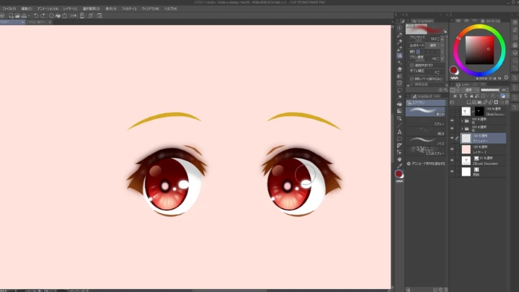Enable the 連続吹き付け checkbox
Screen dimensions: 519x292
(x=412, y=65)
